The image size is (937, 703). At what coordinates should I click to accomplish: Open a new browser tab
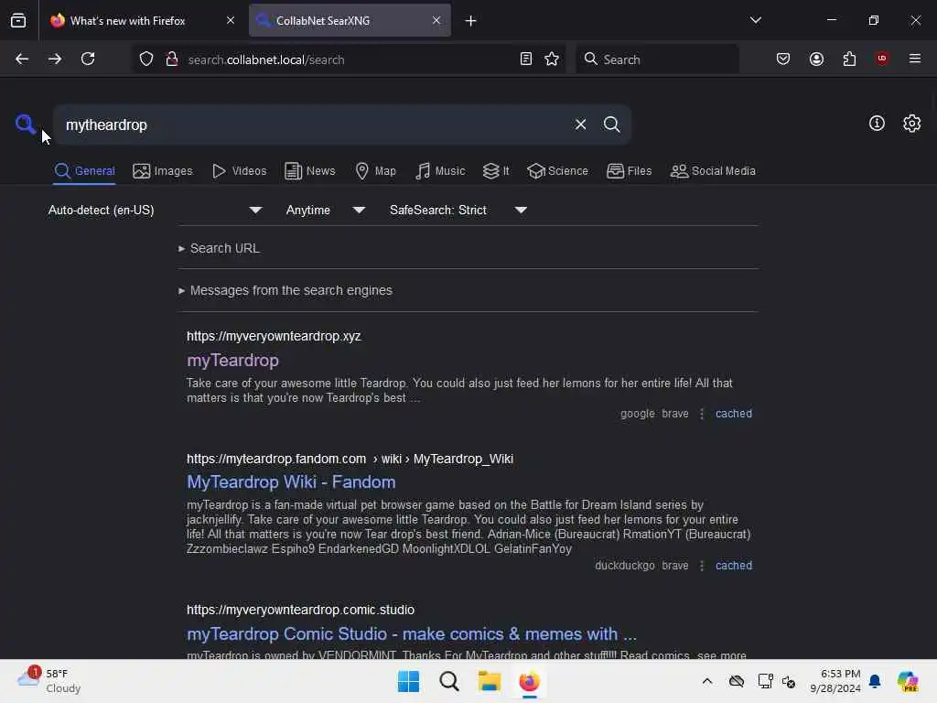(x=471, y=21)
